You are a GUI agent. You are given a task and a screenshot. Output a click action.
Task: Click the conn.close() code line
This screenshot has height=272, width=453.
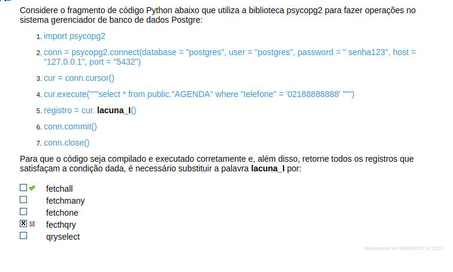click(x=66, y=143)
